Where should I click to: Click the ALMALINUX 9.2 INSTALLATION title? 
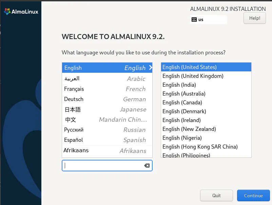228,9
